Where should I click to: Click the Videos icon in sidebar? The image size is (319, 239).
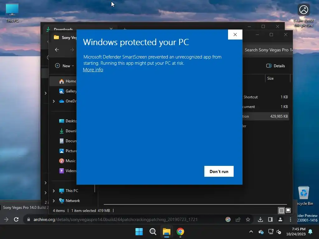point(62,171)
